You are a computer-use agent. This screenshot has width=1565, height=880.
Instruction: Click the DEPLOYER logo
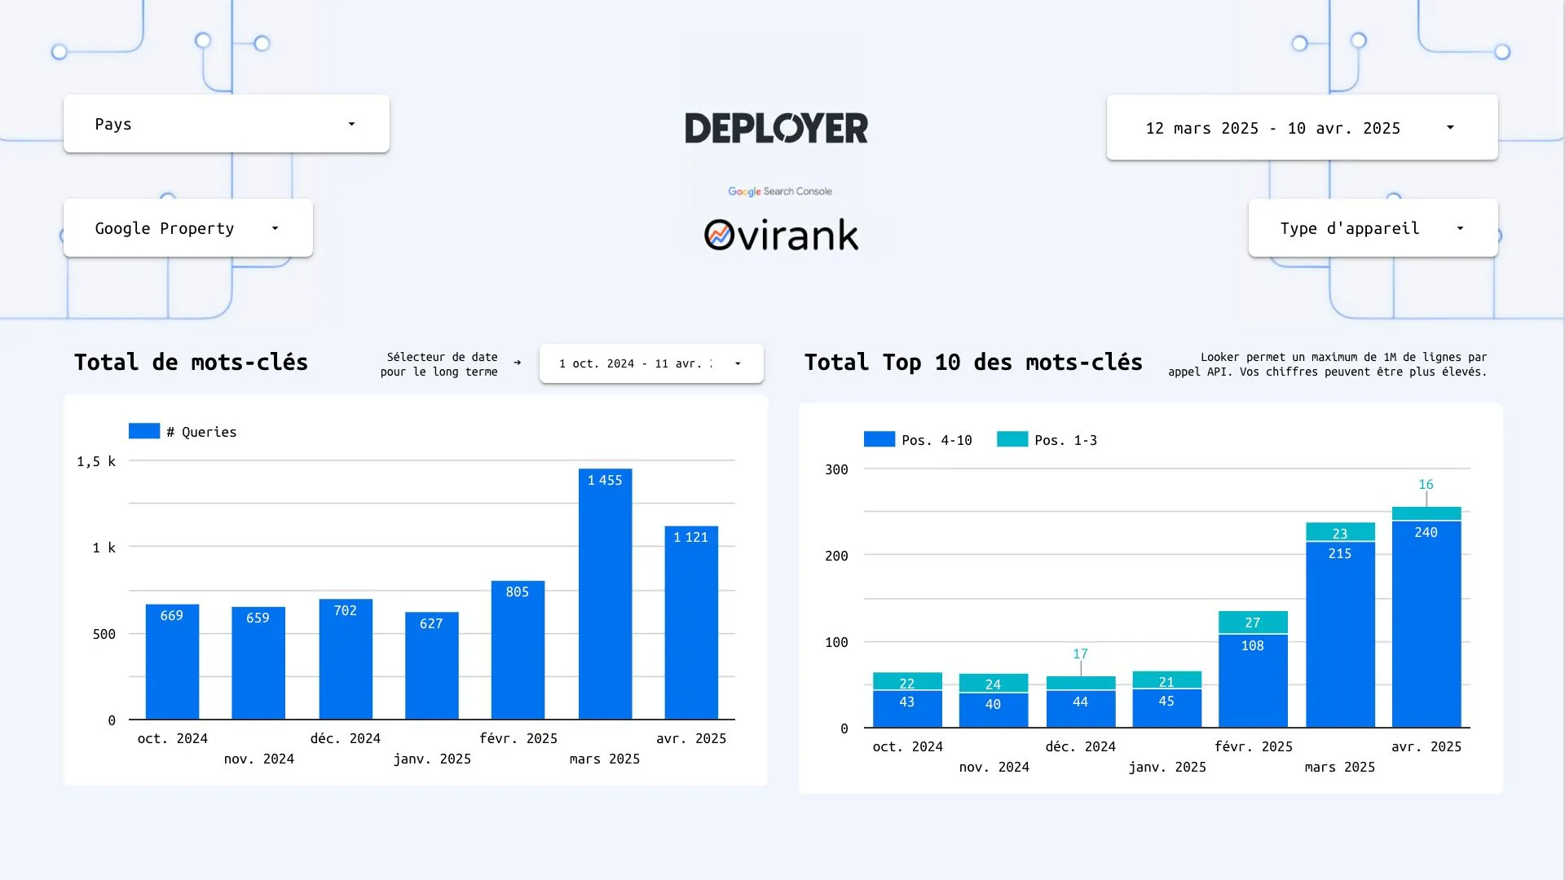coord(776,128)
